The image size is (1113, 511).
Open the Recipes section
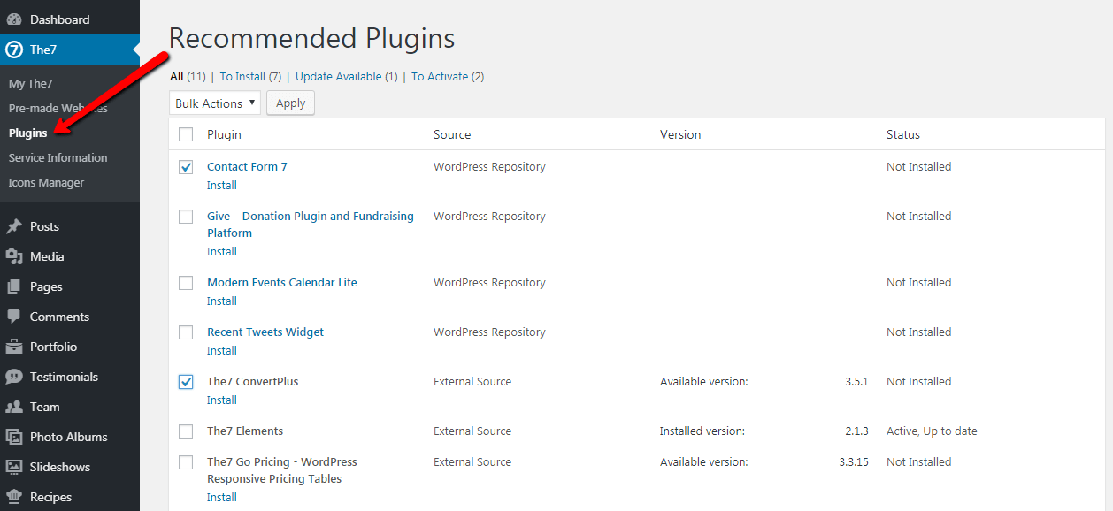(51, 496)
